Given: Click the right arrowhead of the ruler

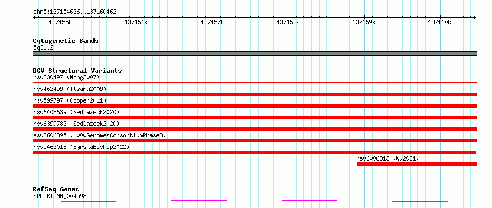Looking at the screenshot, I should [x=475, y=17].
